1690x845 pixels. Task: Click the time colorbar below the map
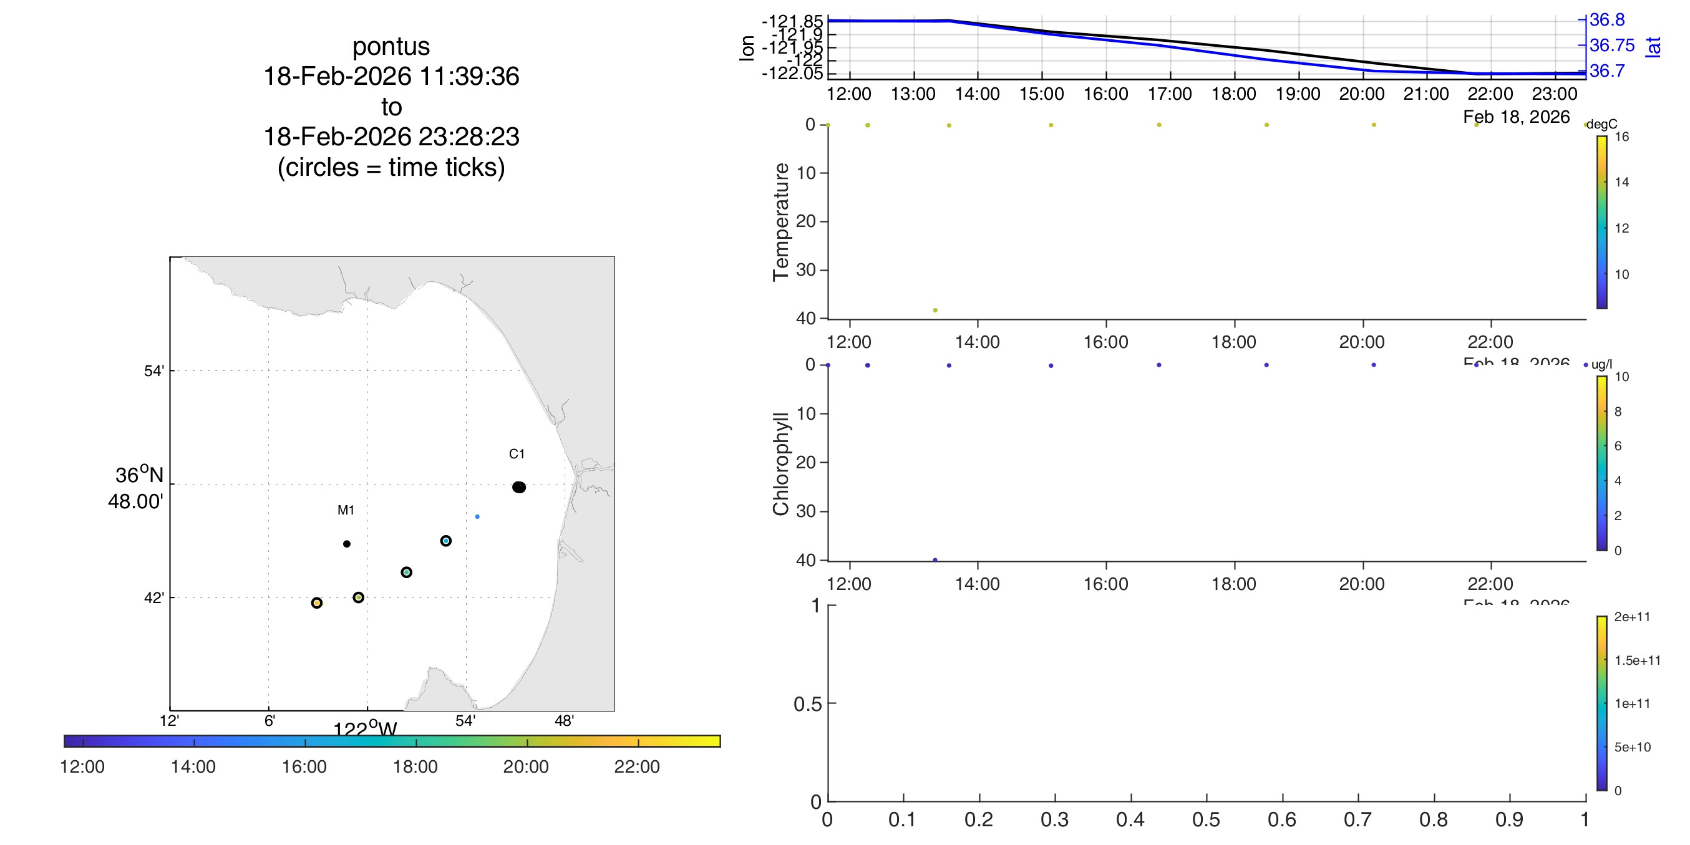point(392,741)
